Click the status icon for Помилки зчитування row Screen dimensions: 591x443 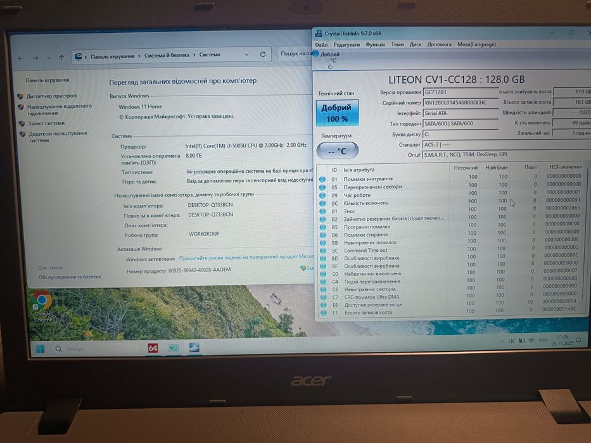point(322,179)
